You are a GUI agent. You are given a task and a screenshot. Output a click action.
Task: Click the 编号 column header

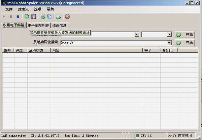(8, 50)
